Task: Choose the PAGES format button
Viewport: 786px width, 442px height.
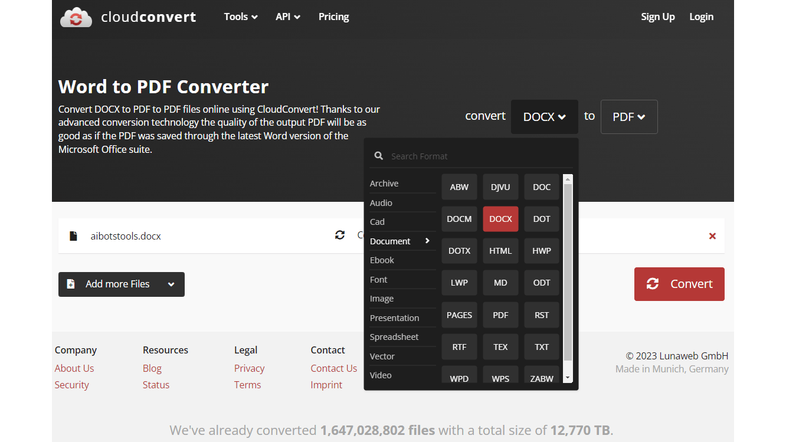Action: point(459,315)
